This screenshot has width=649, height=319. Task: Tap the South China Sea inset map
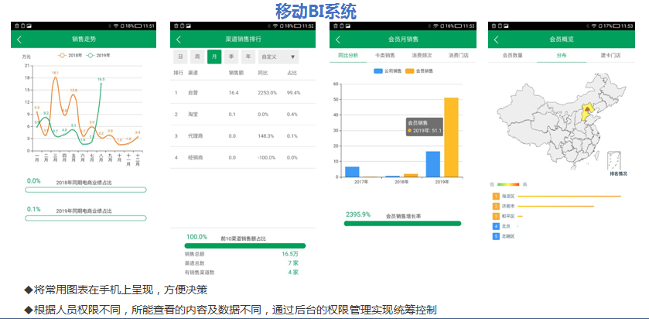pyautogui.click(x=614, y=161)
